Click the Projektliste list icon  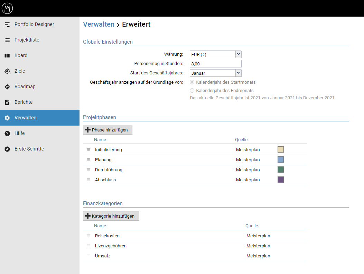pyautogui.click(x=7, y=40)
